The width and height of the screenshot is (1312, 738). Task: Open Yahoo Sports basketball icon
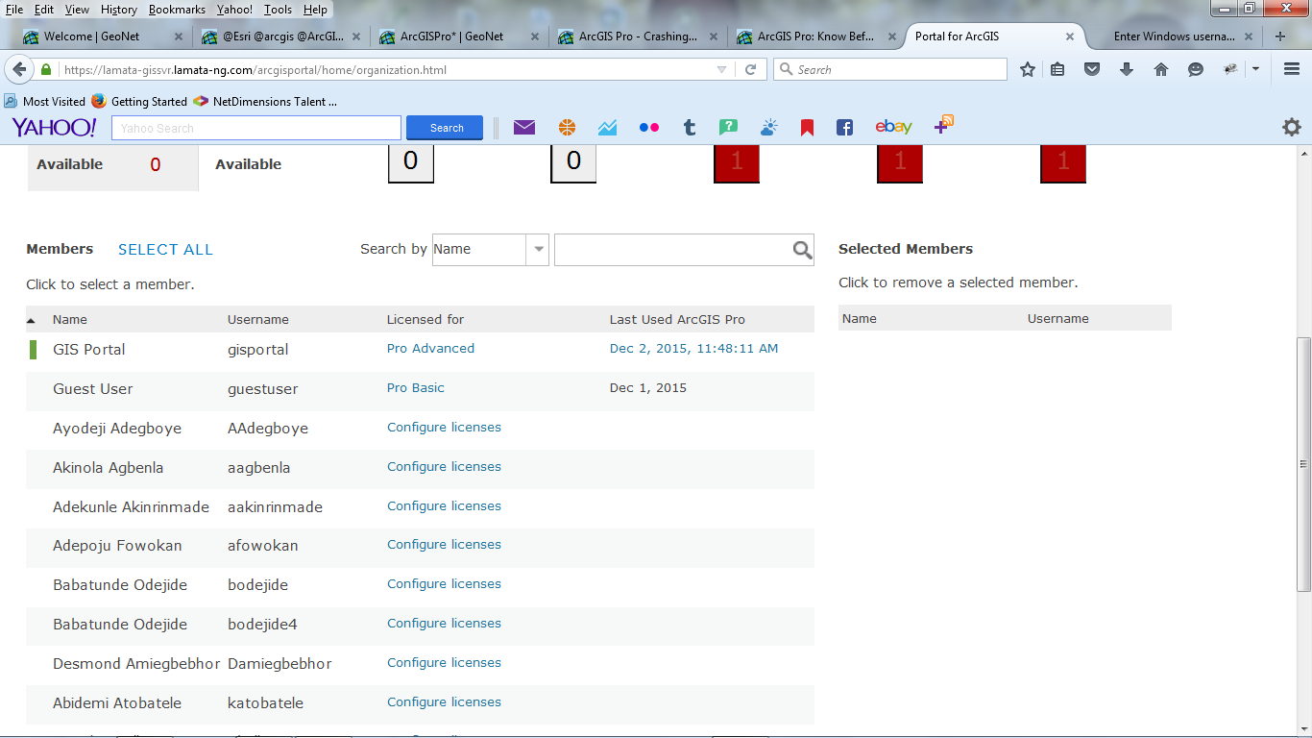point(567,127)
